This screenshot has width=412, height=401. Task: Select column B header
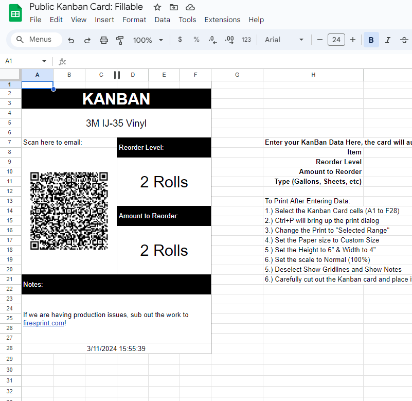[69, 75]
